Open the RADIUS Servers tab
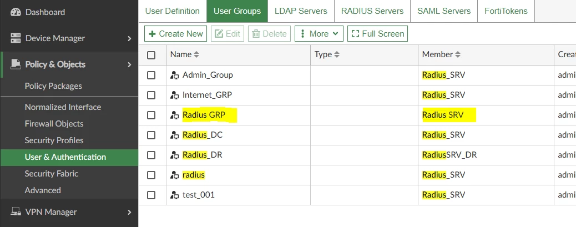Screen dimensions: 576x227 pyautogui.click(x=372, y=11)
